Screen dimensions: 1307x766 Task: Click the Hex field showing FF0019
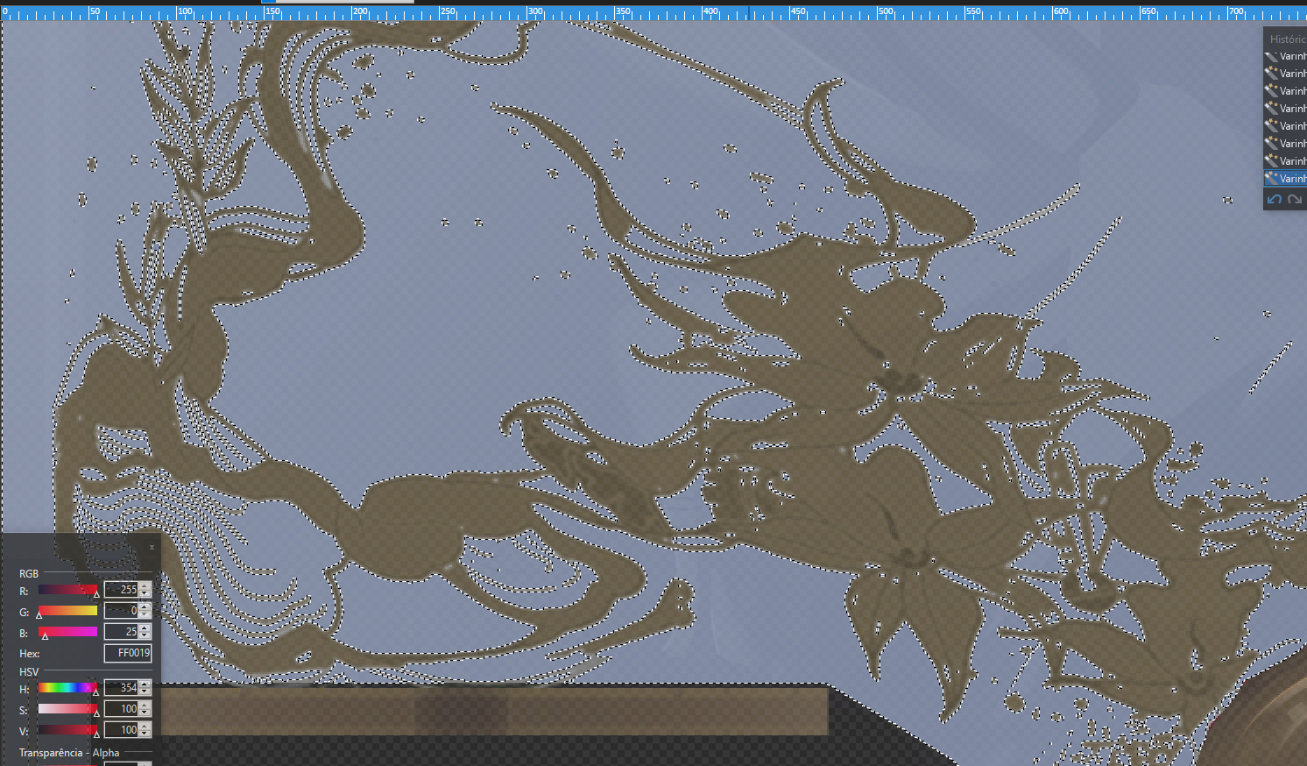coord(128,653)
